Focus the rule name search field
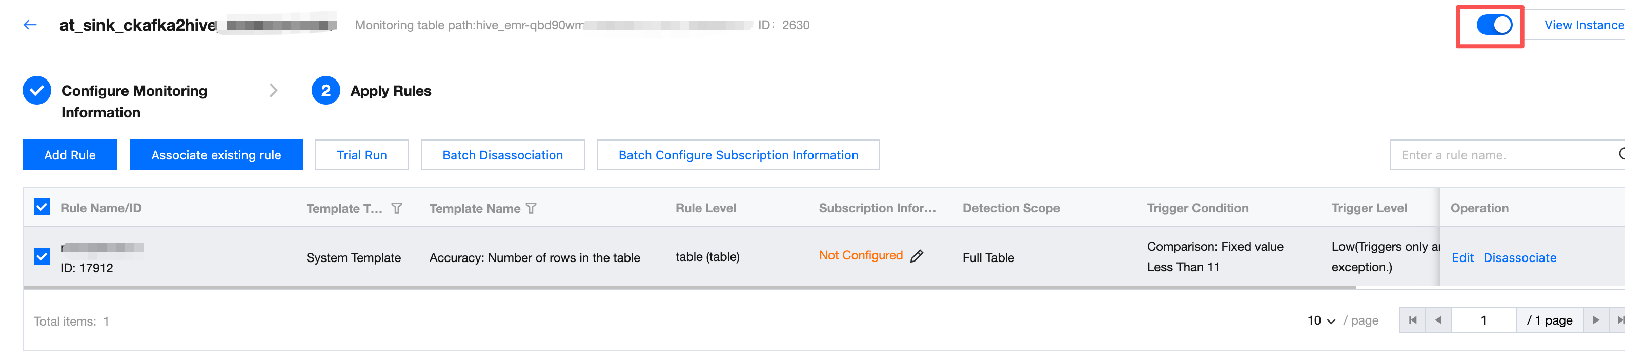This screenshot has width=1625, height=361. [x=1501, y=155]
